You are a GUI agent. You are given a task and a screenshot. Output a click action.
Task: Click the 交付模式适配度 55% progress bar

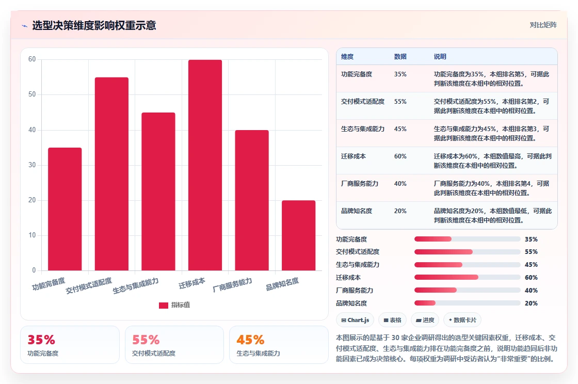coord(468,252)
